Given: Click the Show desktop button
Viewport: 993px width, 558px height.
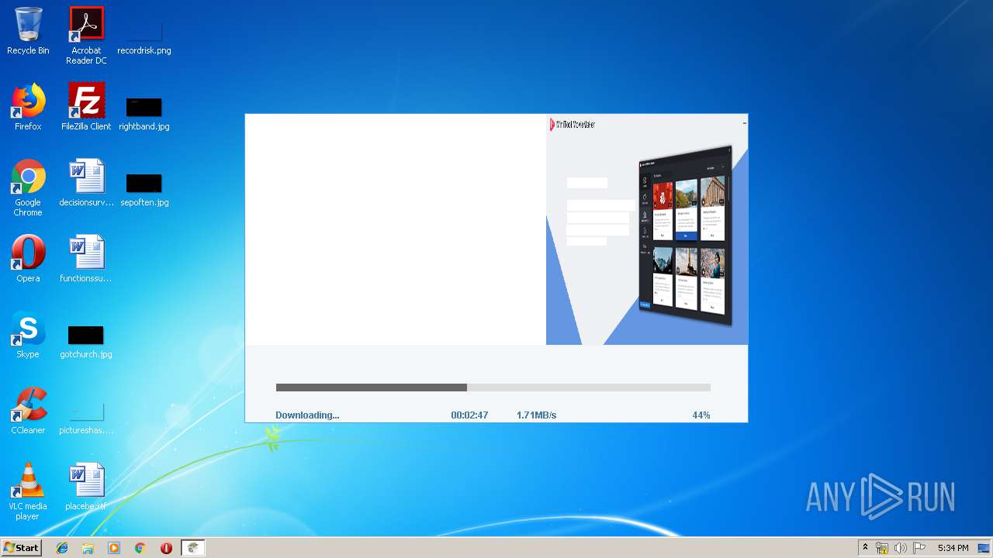Looking at the screenshot, I should (x=984, y=548).
